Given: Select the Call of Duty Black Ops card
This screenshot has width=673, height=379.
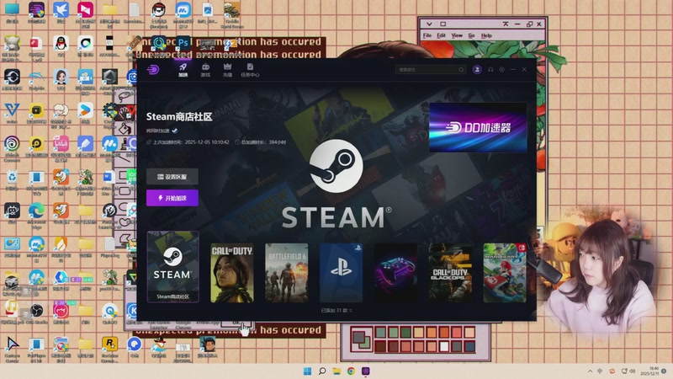Looking at the screenshot, I should (x=450, y=273).
